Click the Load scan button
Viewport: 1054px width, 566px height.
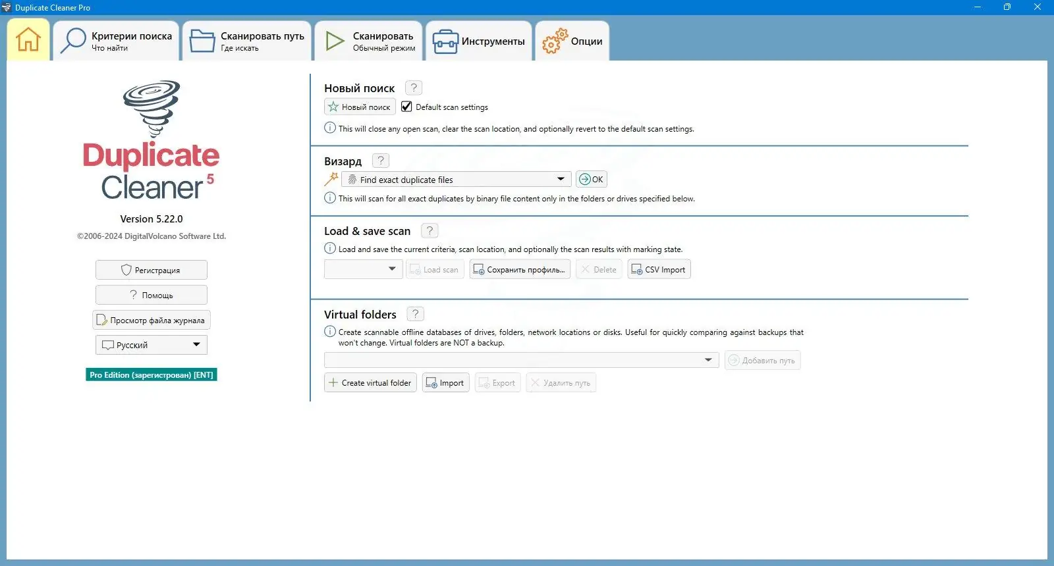tap(435, 269)
